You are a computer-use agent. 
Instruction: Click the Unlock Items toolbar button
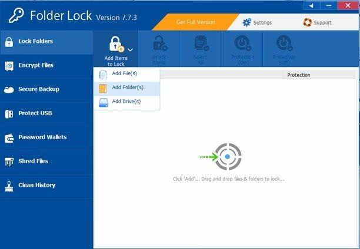(159, 49)
